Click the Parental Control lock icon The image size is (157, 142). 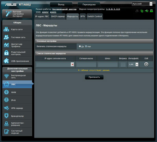[x=6, y=53]
